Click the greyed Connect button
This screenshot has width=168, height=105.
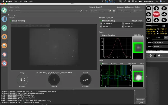click(x=124, y=11)
